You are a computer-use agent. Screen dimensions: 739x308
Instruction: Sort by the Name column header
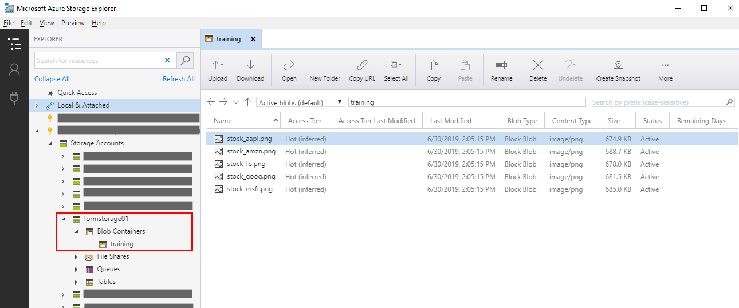[x=243, y=121]
